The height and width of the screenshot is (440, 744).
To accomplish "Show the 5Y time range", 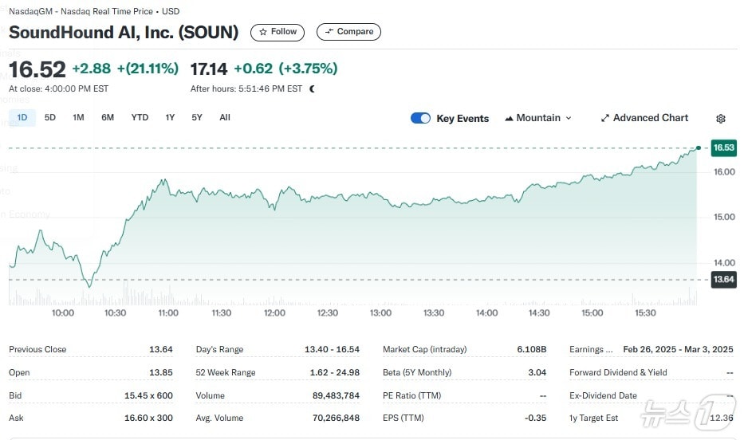I will point(197,118).
